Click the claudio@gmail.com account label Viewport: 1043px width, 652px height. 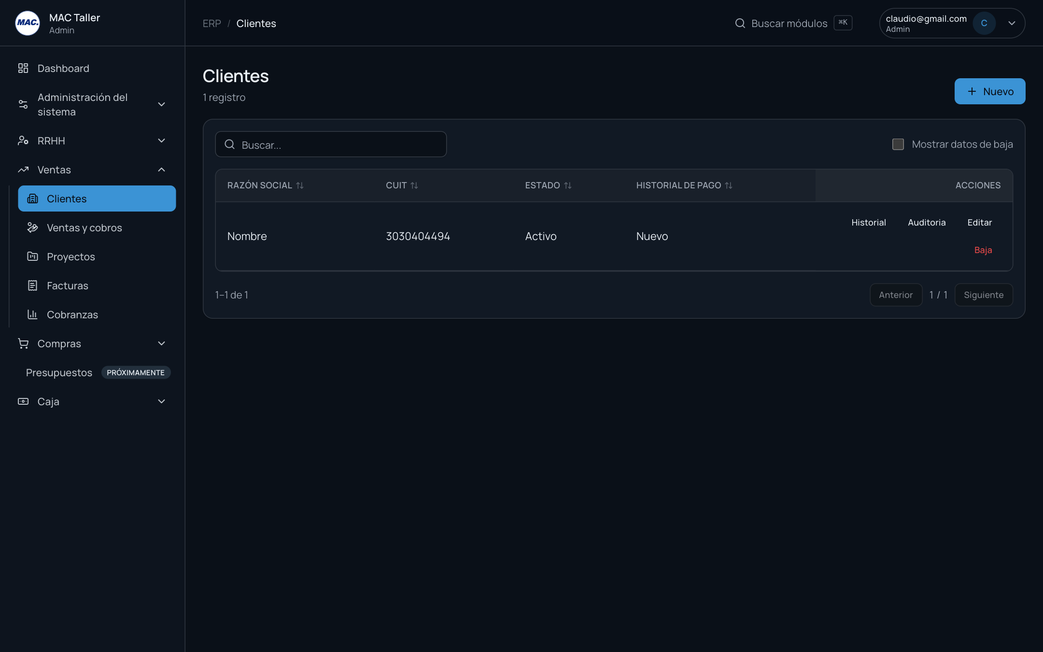coord(926,18)
